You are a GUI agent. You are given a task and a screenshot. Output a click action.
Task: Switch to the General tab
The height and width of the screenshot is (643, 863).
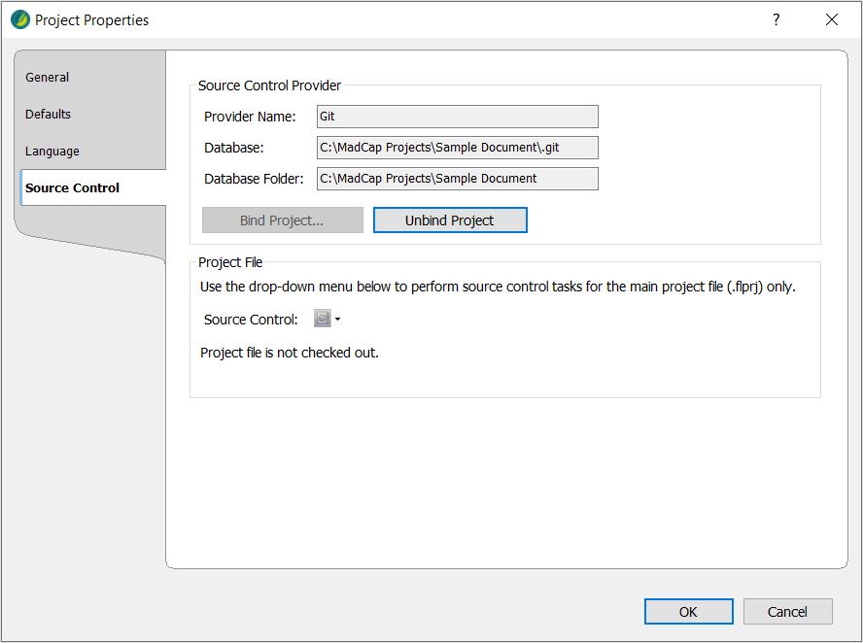pos(48,78)
